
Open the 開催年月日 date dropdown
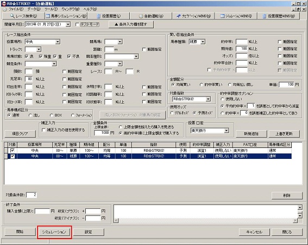(68, 24)
